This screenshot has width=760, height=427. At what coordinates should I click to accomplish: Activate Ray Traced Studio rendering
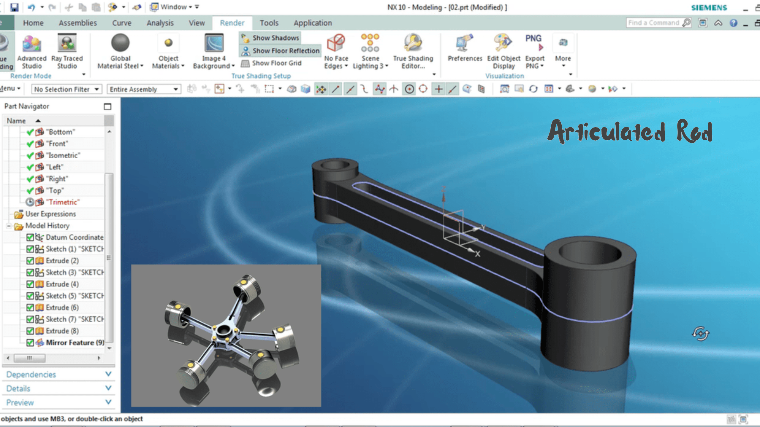(x=67, y=47)
